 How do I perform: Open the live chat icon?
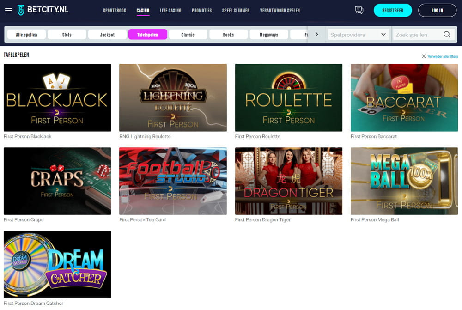359,10
